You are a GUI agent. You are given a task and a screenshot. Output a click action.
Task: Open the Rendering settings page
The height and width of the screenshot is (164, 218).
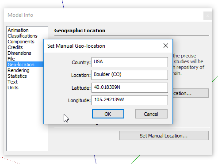[19, 70]
